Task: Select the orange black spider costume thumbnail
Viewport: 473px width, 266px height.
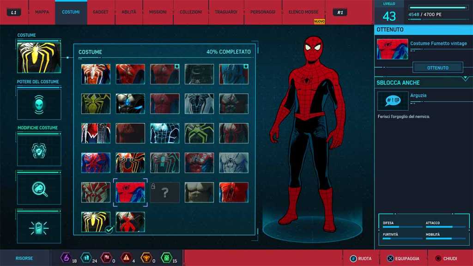Action: click(130, 163)
